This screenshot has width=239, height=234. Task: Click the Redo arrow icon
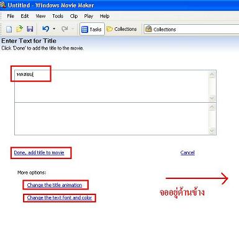(x=65, y=28)
